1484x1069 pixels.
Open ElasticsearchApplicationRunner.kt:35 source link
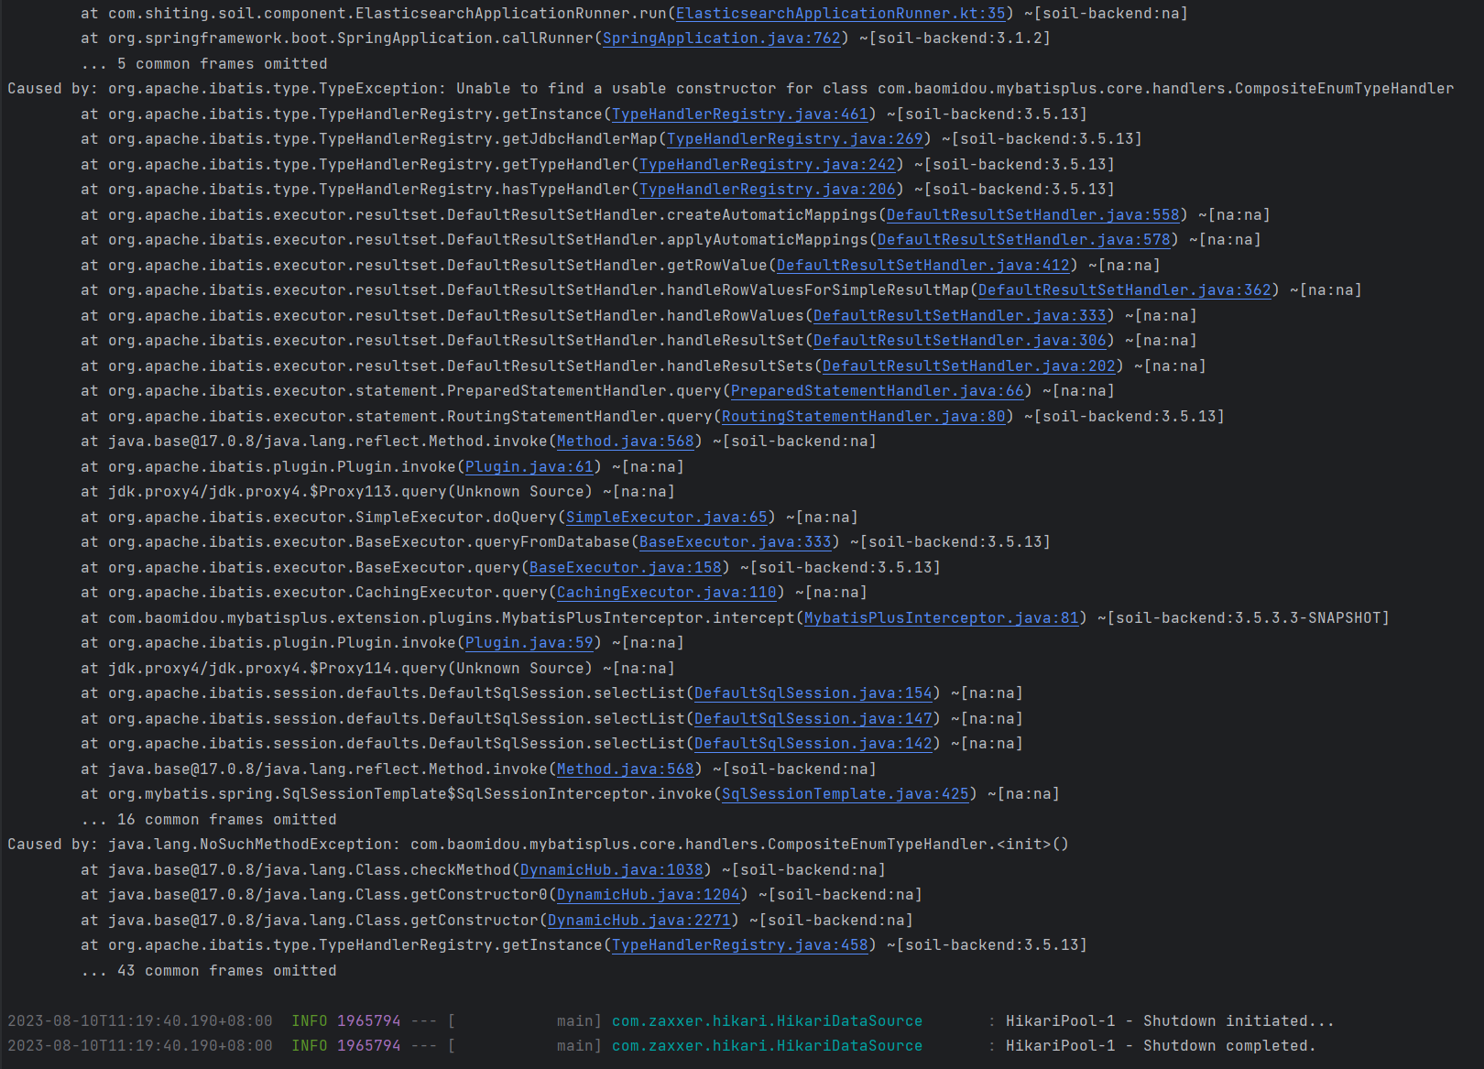(840, 14)
